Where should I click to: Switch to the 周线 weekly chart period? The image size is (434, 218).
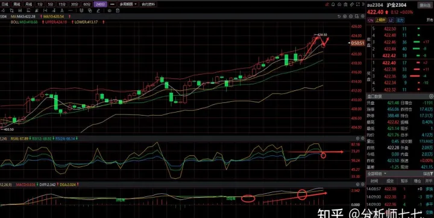click(17, 4)
